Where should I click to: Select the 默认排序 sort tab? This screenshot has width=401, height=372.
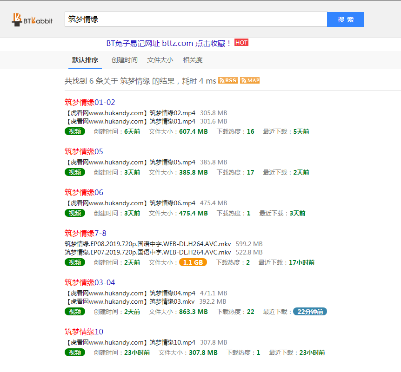coord(85,60)
